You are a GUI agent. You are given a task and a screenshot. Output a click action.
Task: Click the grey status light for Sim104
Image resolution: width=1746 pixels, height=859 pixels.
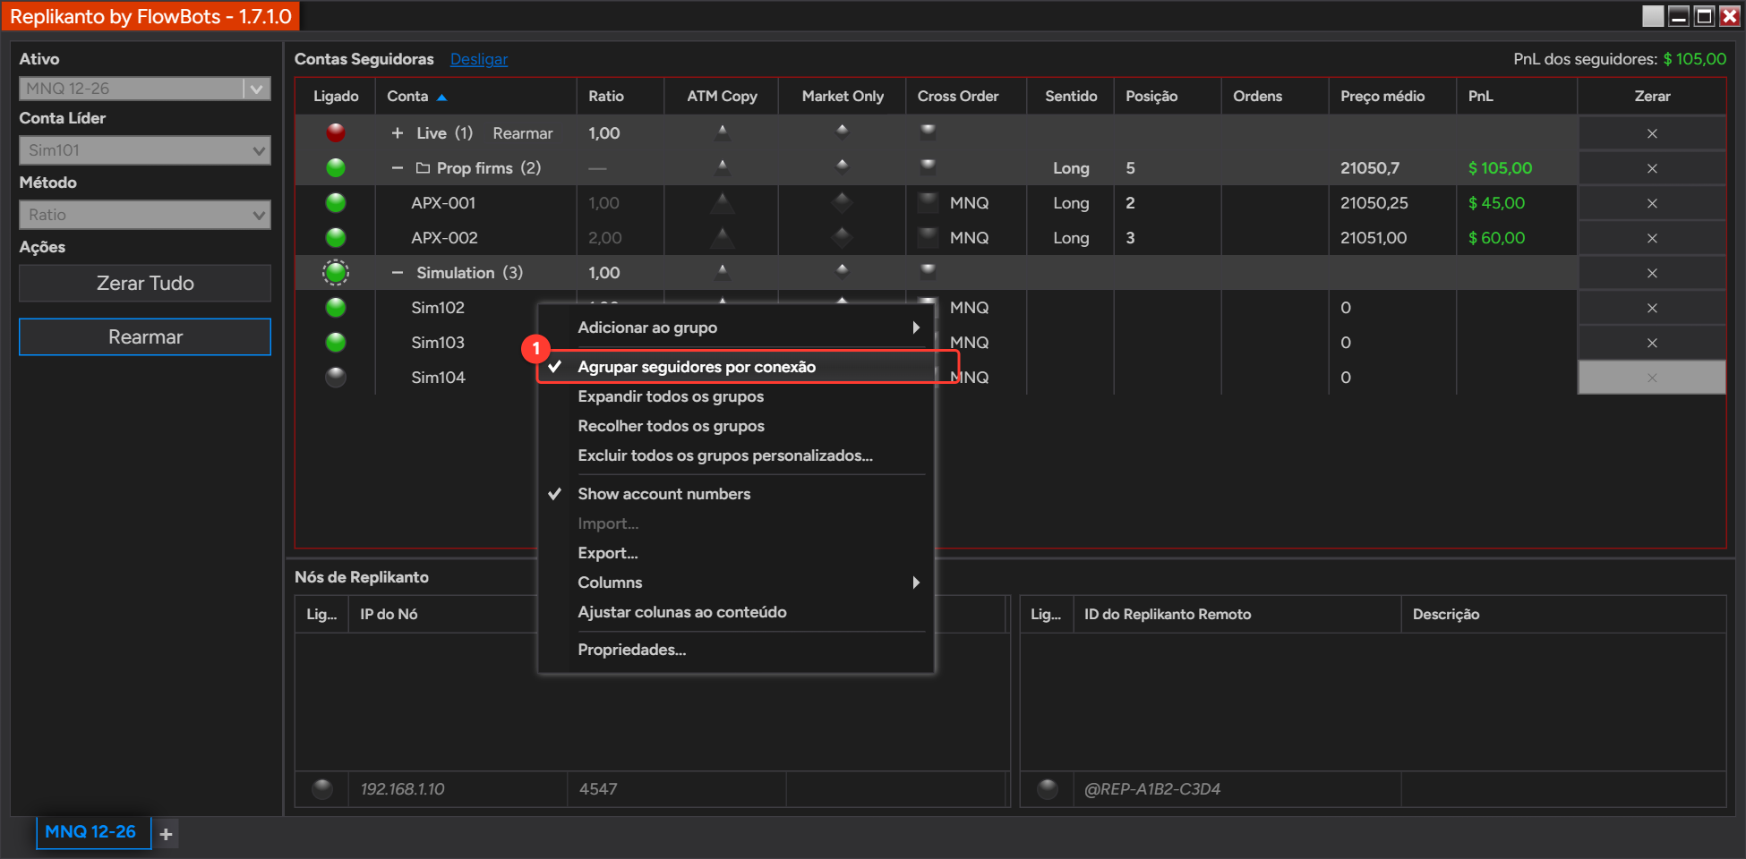(x=336, y=377)
